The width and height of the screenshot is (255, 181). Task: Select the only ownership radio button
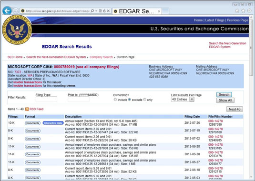(x=144, y=100)
